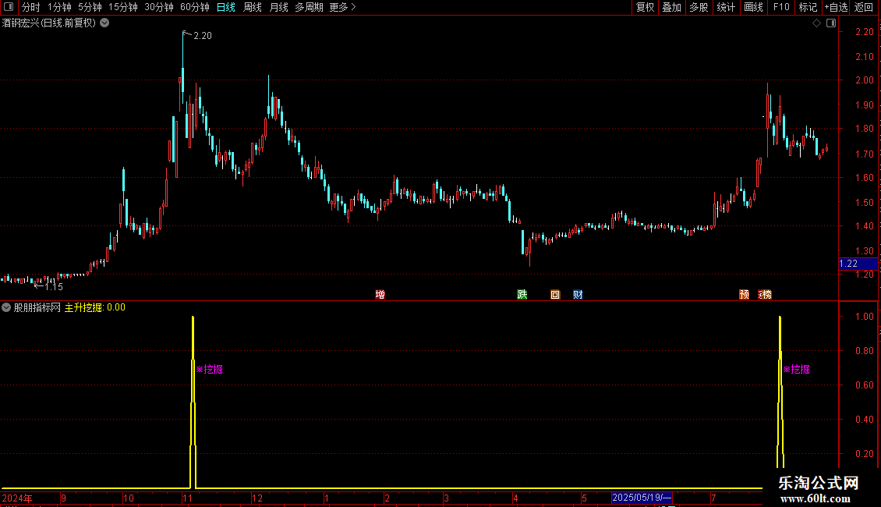Switch to 5分钟 period
Viewport: 881px width, 507px height.
pos(90,7)
